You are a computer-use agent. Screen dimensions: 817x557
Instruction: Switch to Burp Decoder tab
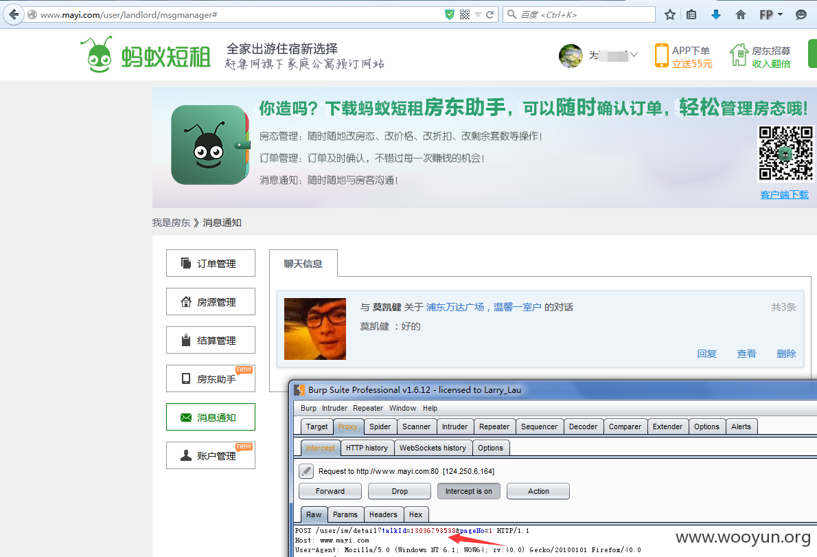coord(583,427)
